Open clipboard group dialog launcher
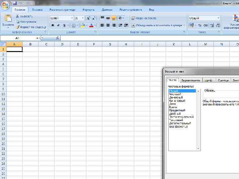 coord(45,32)
